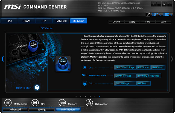Open the Advanced section
Image resolution: width=175 pixels, height=113 pixels.
(x=15, y=109)
